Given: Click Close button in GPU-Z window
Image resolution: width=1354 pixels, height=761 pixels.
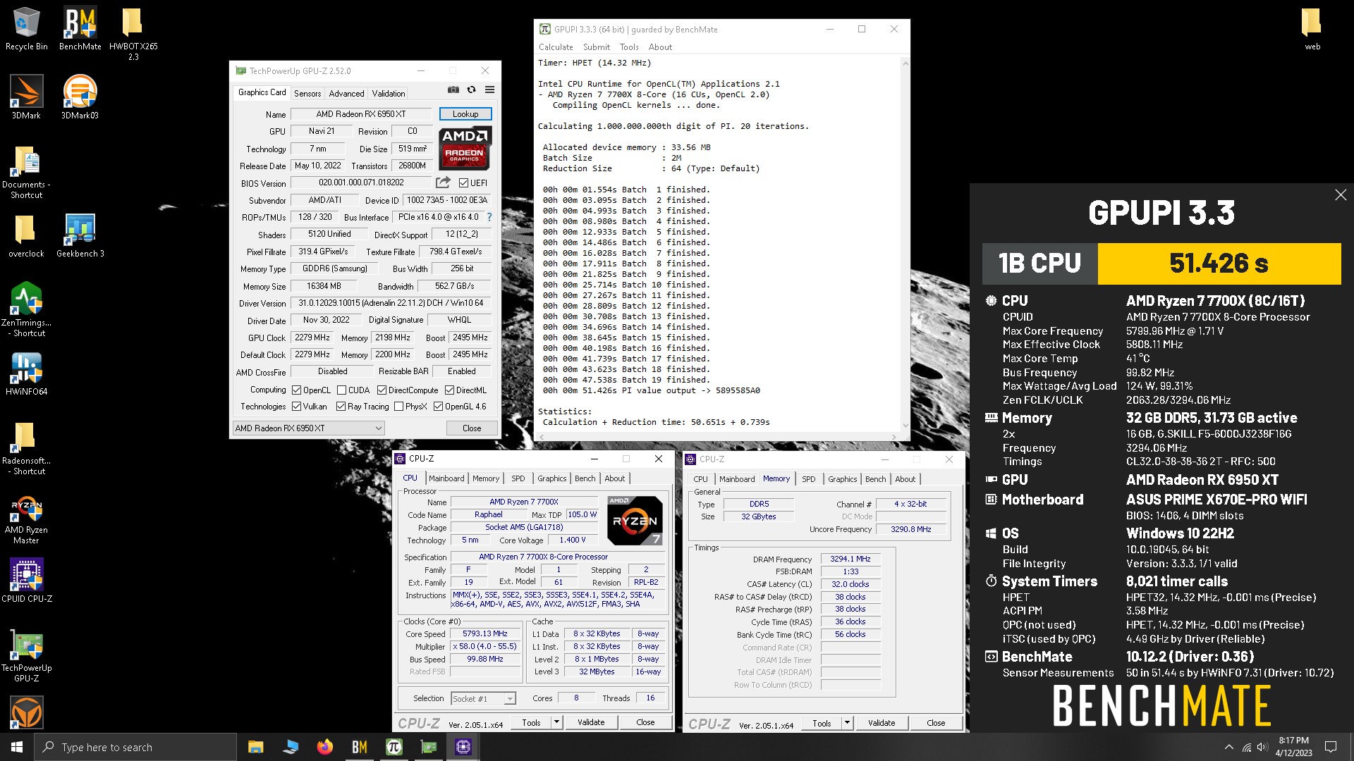Looking at the screenshot, I should tap(472, 428).
